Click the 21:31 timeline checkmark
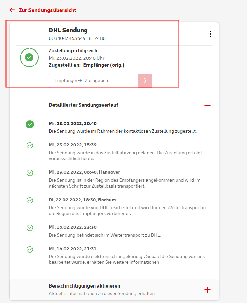Viewport: 247px width, 303px height. click(30, 249)
